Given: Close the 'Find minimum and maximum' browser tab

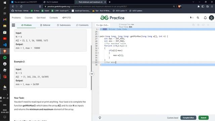Looking at the screenshot, I should coord(105,2).
